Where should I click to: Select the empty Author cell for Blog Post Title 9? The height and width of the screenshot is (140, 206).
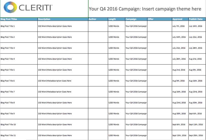98,114
